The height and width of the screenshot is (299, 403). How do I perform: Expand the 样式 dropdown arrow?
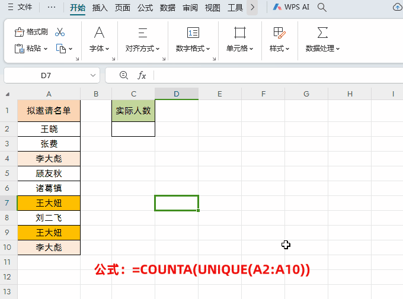[x=287, y=49]
